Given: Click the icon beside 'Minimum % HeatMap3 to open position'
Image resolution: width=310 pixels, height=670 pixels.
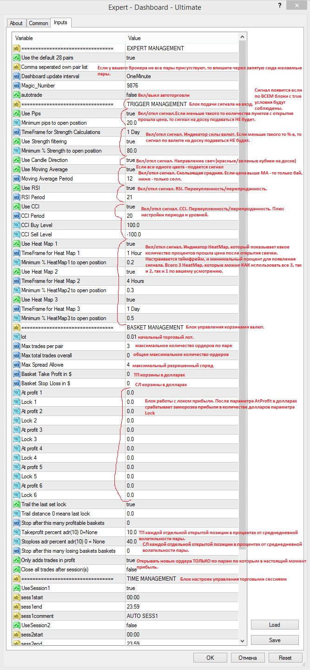Looking at the screenshot, I should coord(17,318).
